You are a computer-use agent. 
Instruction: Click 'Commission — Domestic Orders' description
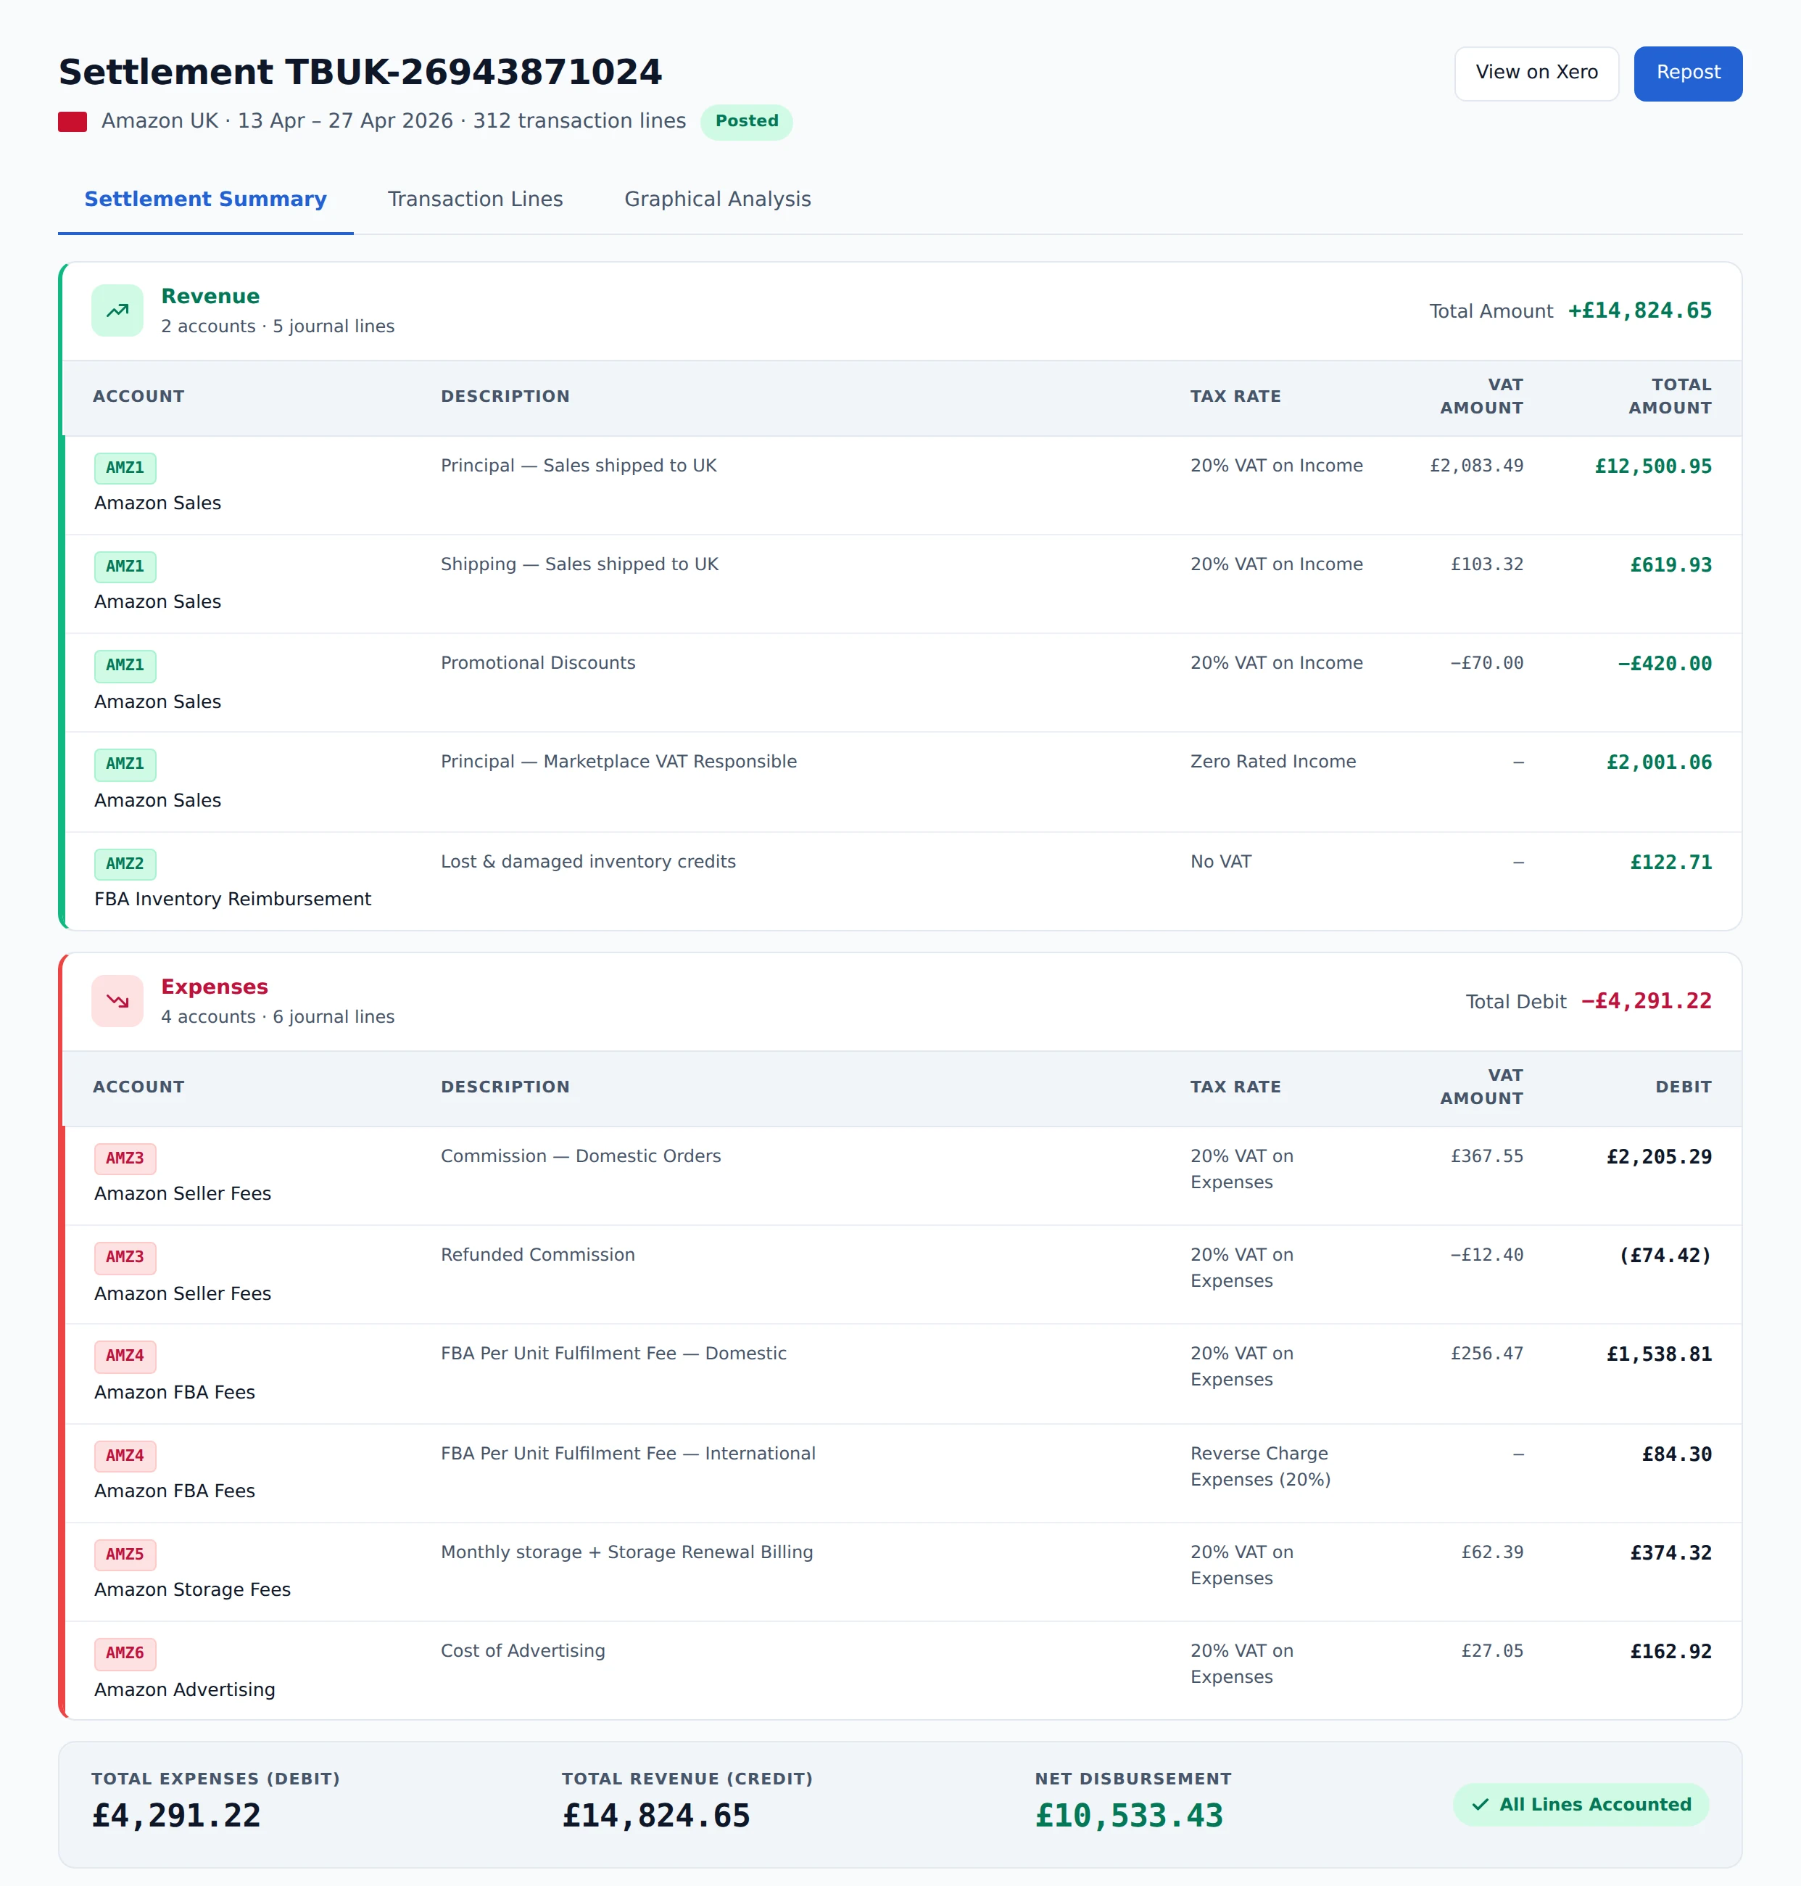(581, 1157)
